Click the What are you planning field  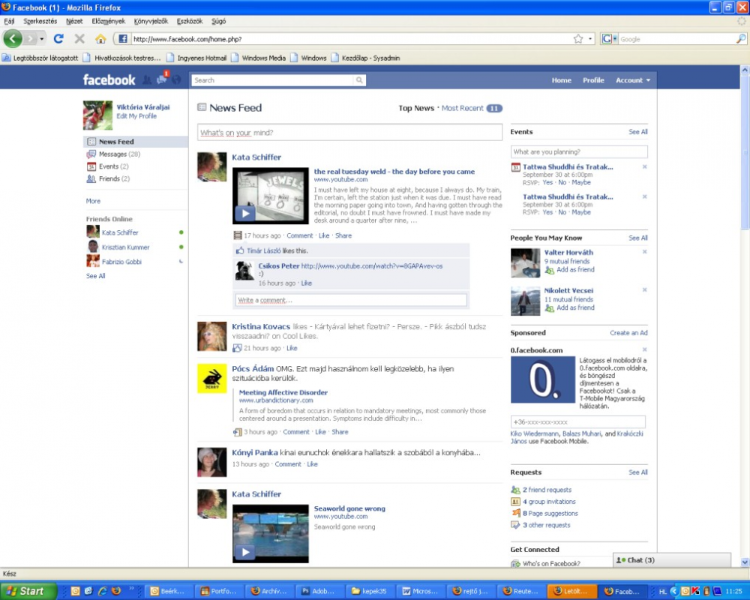pos(579,151)
